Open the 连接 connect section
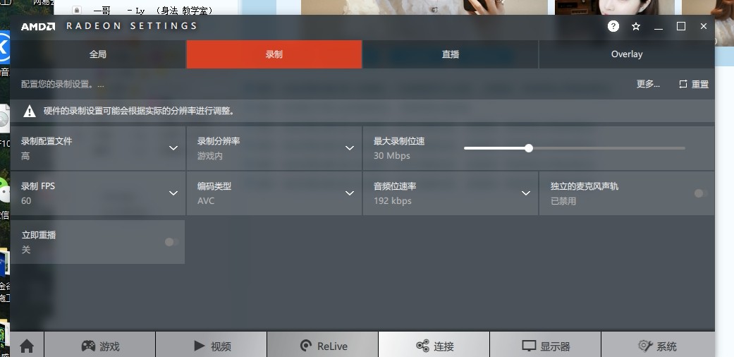 (434, 346)
